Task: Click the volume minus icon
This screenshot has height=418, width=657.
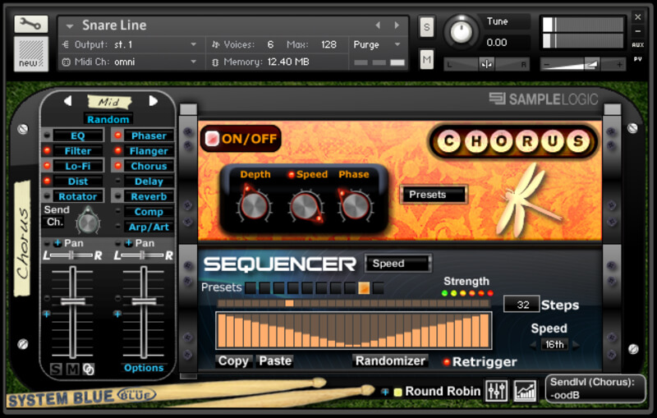Action: 546,65
